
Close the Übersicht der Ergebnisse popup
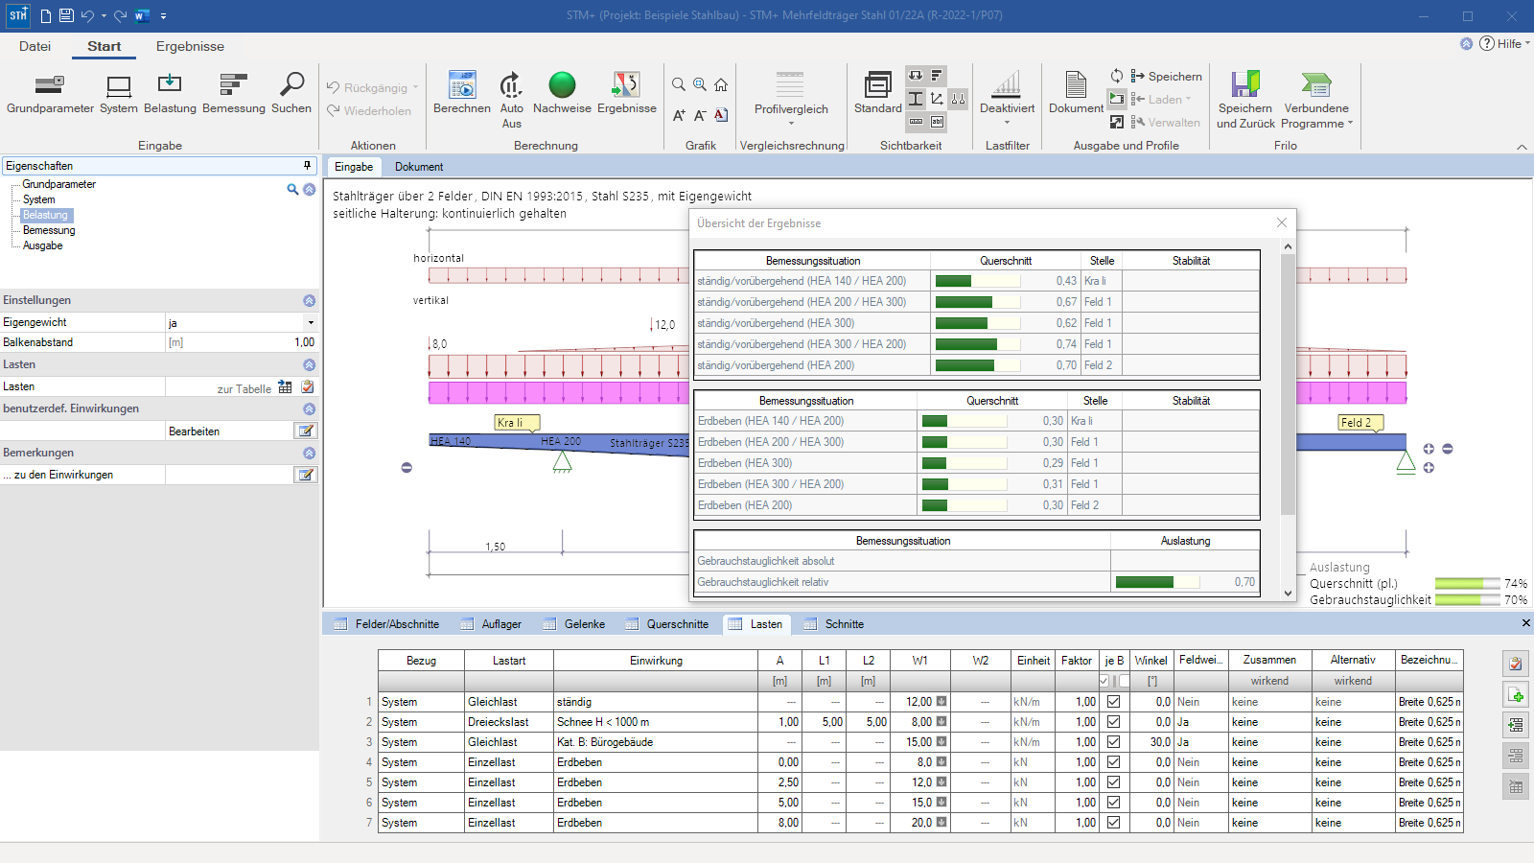pyautogui.click(x=1282, y=222)
